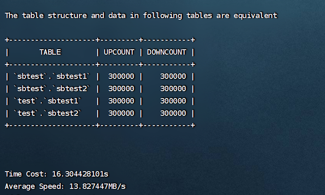Click UPCOUNT value in `sbtest`.`sbtest2` row
This screenshot has height=195, width=325.
121,89
